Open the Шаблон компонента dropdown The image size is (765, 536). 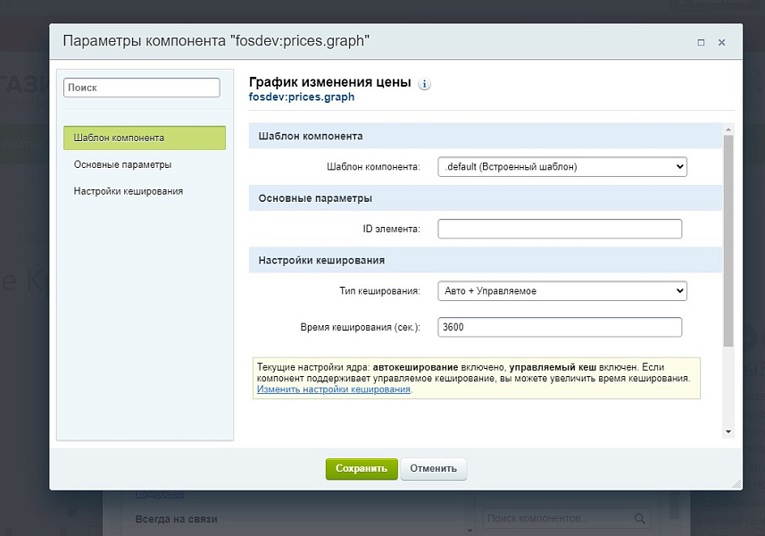[x=562, y=166]
